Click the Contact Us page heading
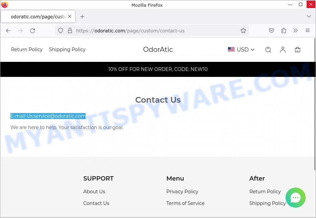Image resolution: width=316 pixels, height=218 pixels. (158, 100)
